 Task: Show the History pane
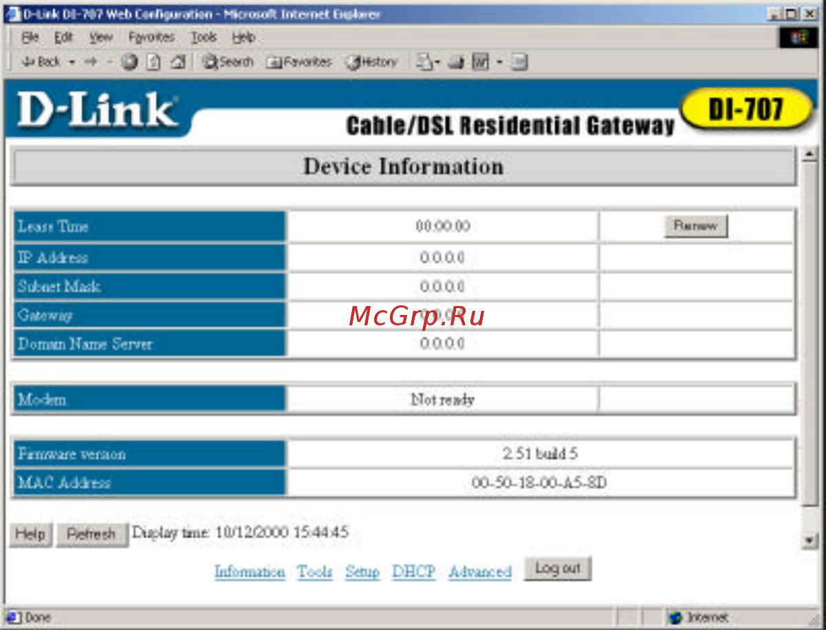pos(371,62)
